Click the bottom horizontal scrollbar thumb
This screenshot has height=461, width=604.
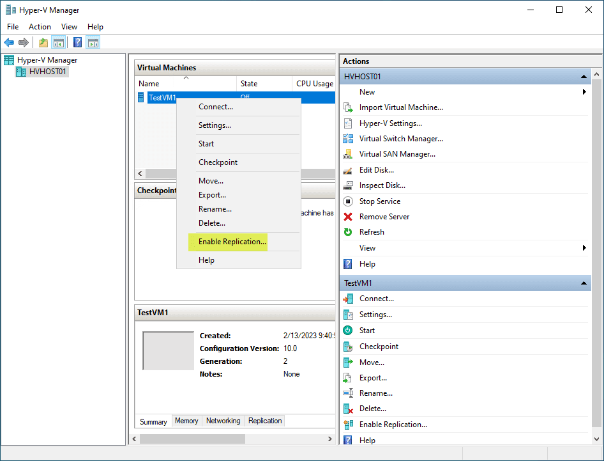pyautogui.click(x=192, y=439)
